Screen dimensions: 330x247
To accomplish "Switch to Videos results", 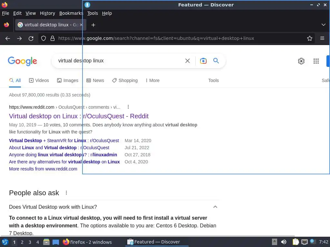I will pyautogui.click(x=39, y=80).
